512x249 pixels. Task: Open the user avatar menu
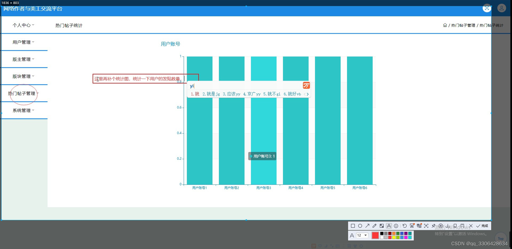click(502, 8)
